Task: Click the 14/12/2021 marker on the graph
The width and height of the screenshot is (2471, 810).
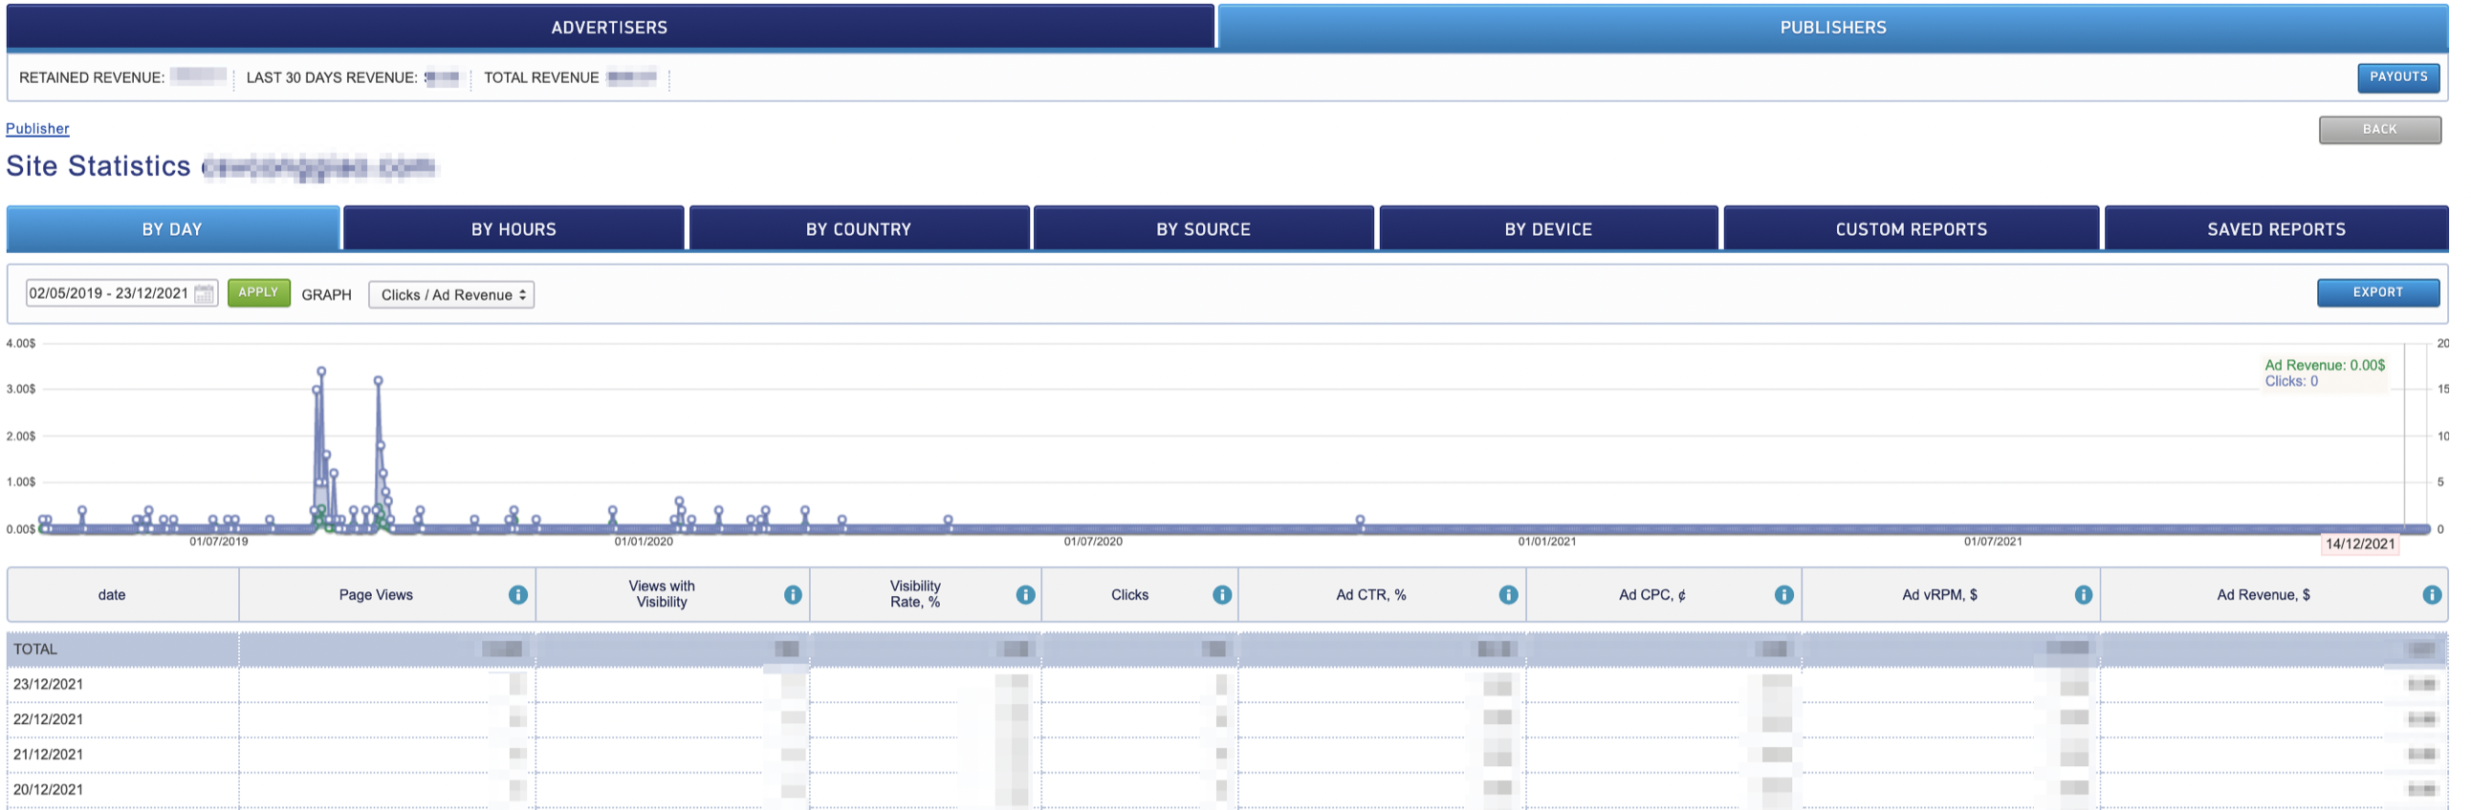Action: pos(2360,544)
